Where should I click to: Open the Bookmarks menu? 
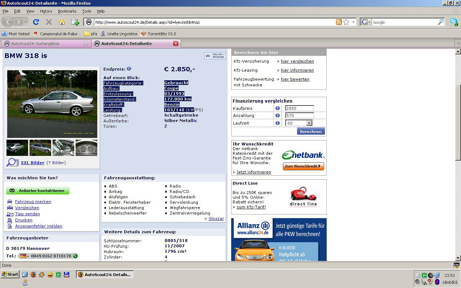[67, 11]
